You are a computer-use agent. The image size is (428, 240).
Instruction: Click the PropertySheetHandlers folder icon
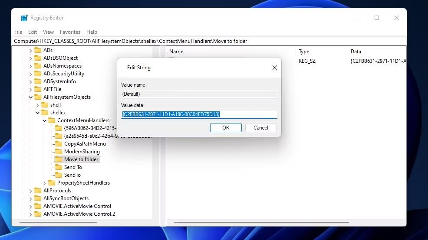(x=52, y=183)
